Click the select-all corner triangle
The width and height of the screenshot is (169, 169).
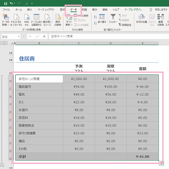12,43
